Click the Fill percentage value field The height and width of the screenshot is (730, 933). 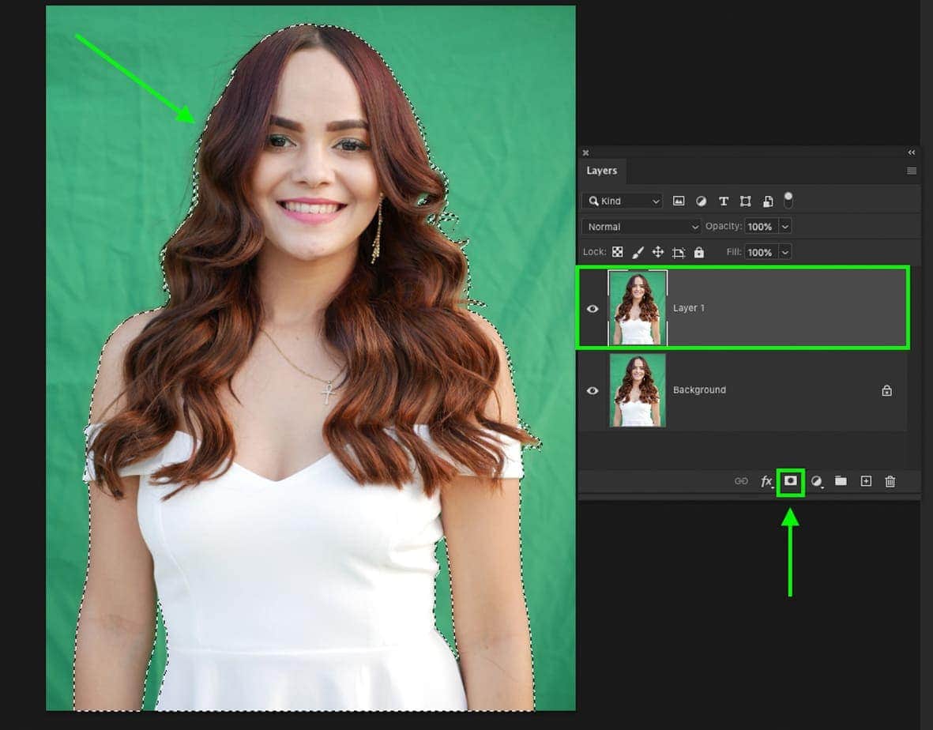(759, 252)
